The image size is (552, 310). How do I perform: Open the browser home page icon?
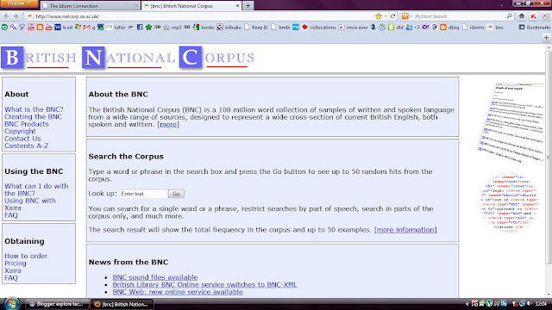point(521,16)
